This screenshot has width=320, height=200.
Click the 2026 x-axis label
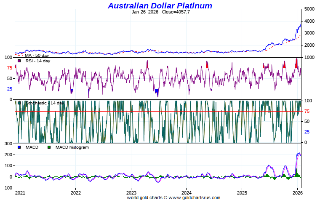pyautogui.click(x=297, y=193)
